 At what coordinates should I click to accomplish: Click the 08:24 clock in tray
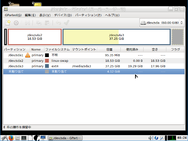(182, 138)
